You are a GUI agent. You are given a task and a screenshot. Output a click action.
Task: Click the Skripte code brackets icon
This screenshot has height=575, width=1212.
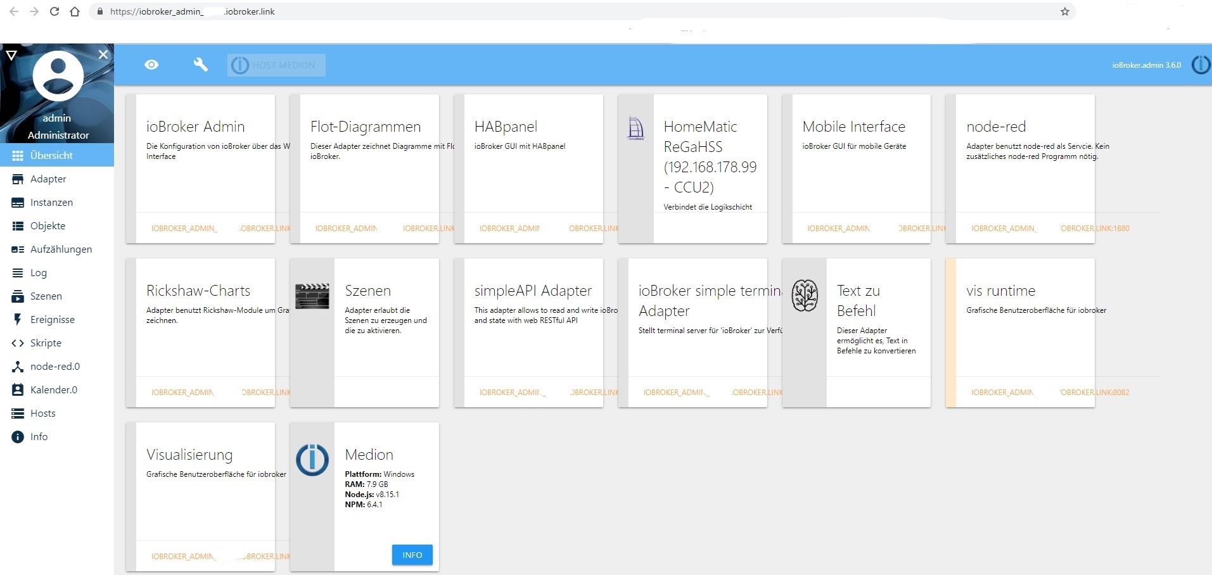click(x=18, y=343)
